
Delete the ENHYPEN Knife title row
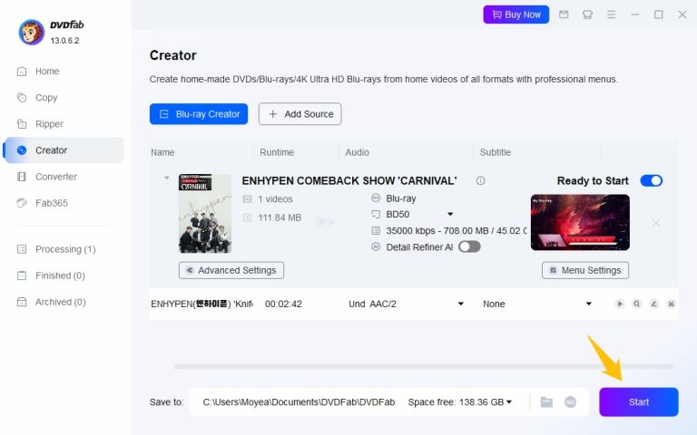pos(671,304)
